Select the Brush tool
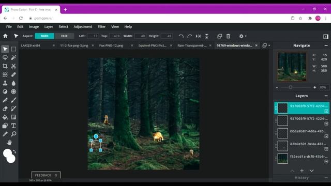This screenshot has width=331, height=186. (x=13, y=100)
